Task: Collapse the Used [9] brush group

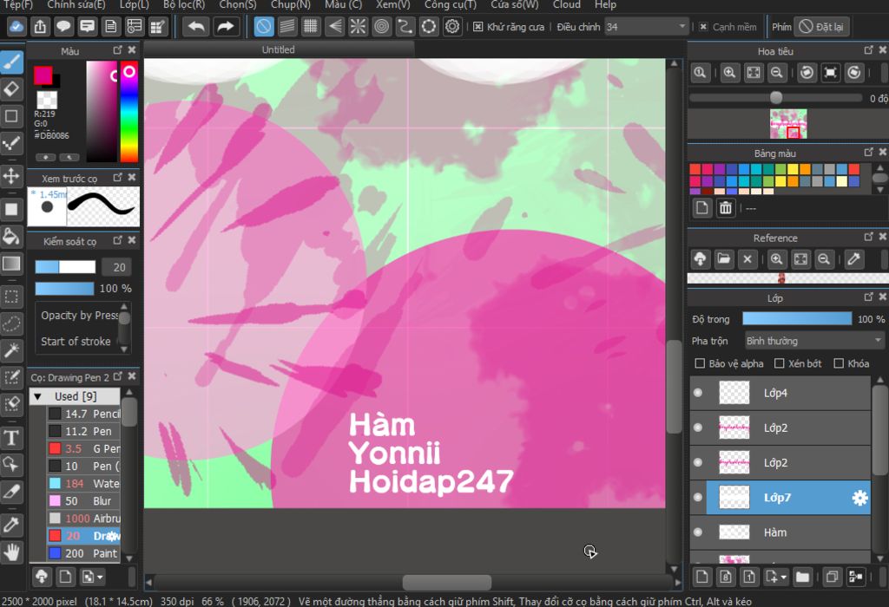Action: click(38, 396)
